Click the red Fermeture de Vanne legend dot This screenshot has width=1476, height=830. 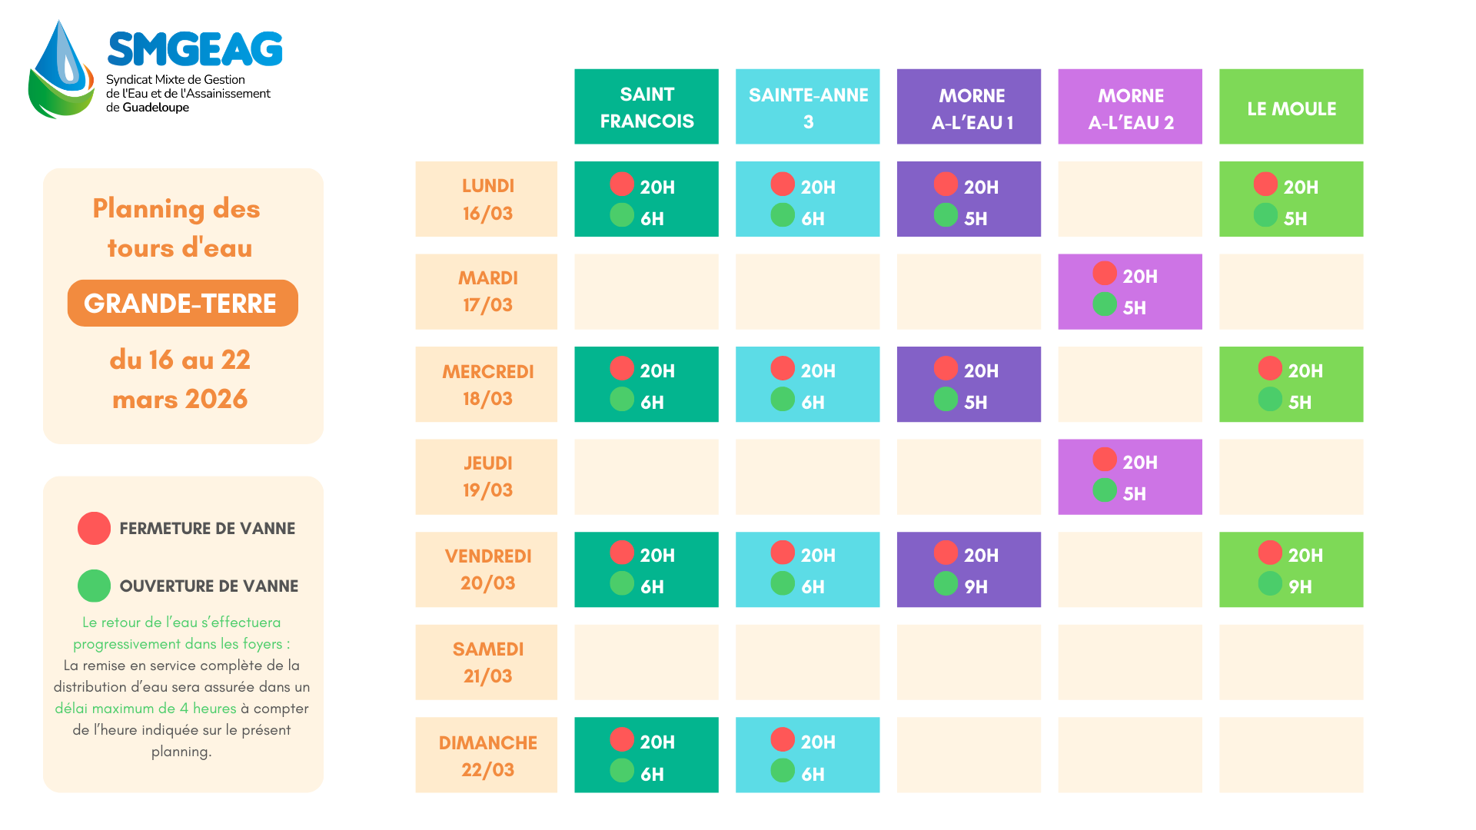coord(94,529)
